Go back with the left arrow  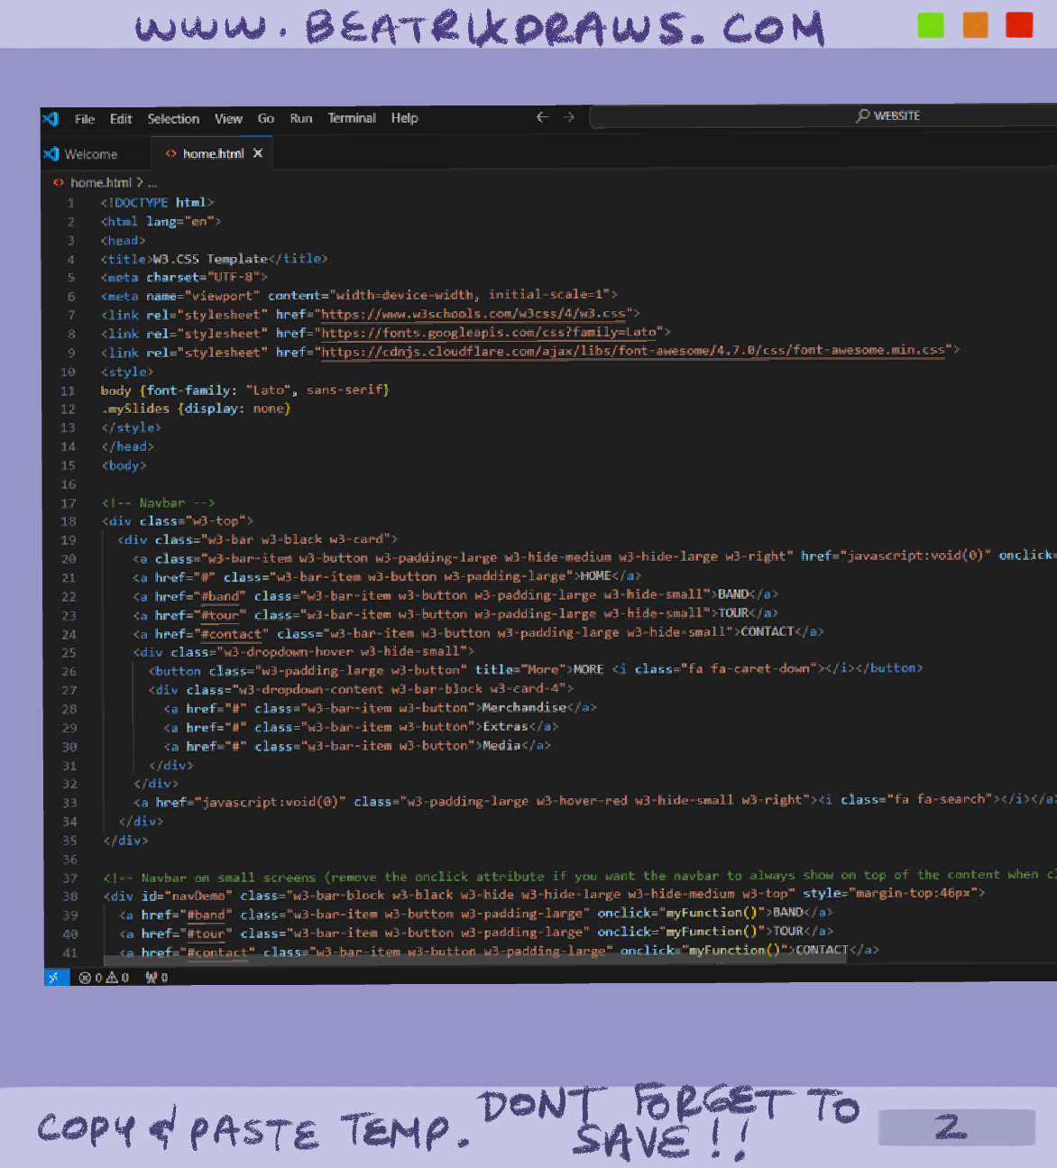click(x=542, y=117)
